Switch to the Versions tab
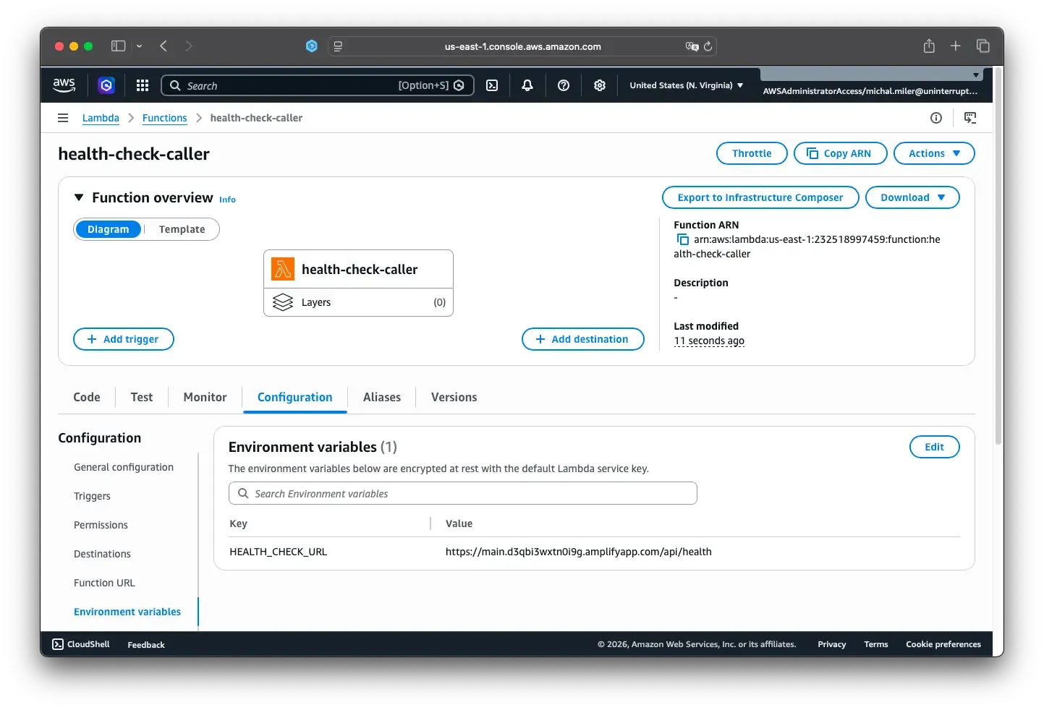The height and width of the screenshot is (710, 1044). 454,397
